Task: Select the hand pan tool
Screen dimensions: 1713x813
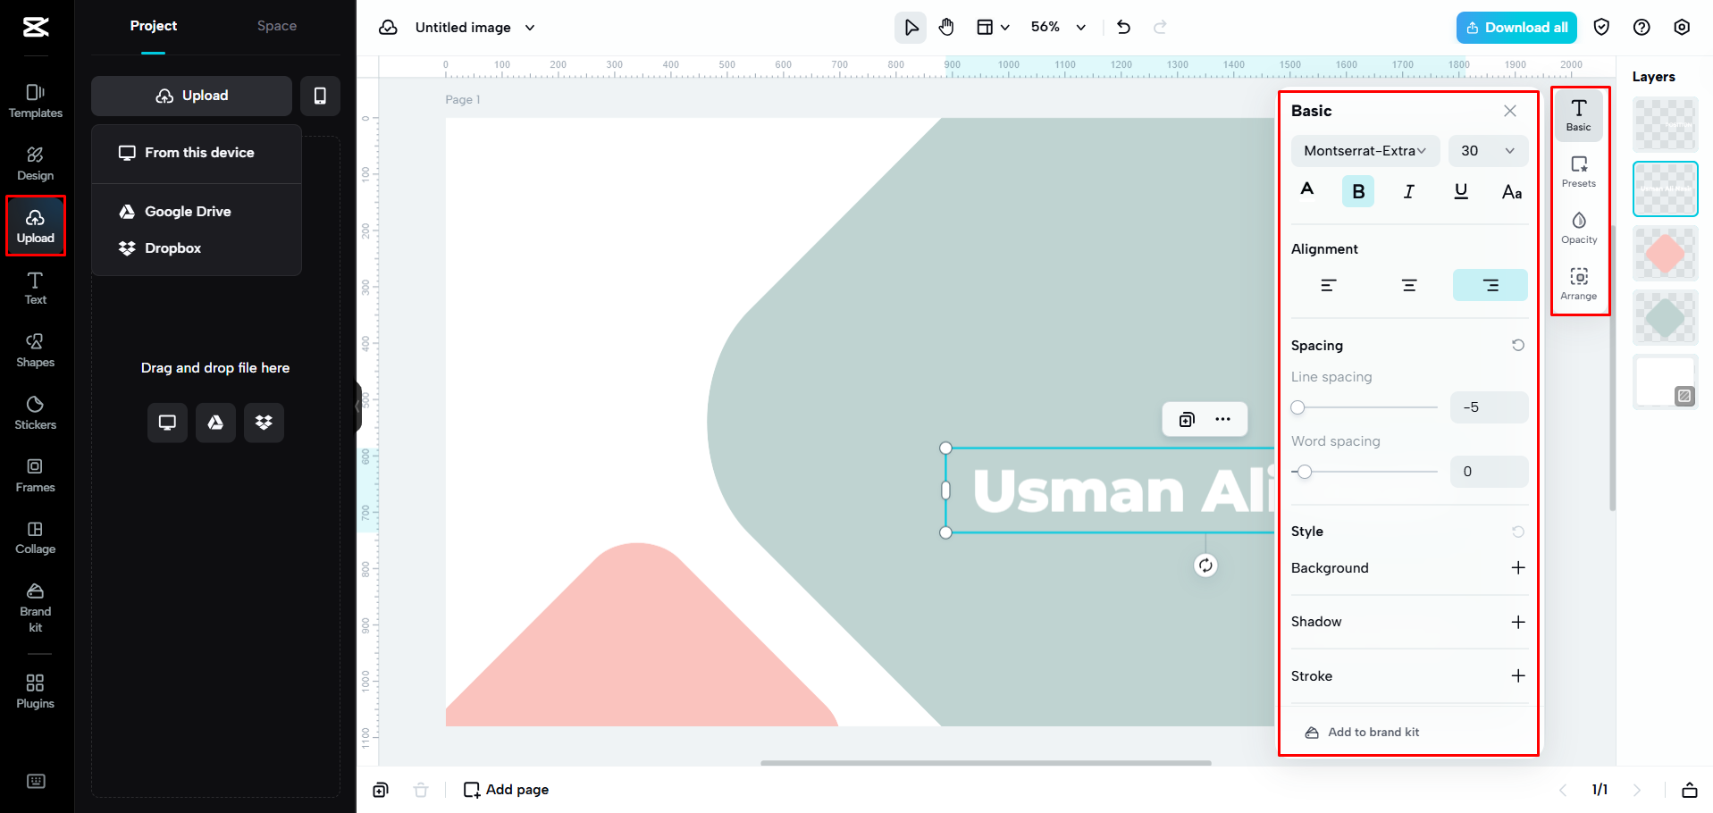Action: pyautogui.click(x=946, y=27)
